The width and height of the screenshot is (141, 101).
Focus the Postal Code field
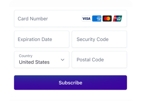[x=99, y=59]
